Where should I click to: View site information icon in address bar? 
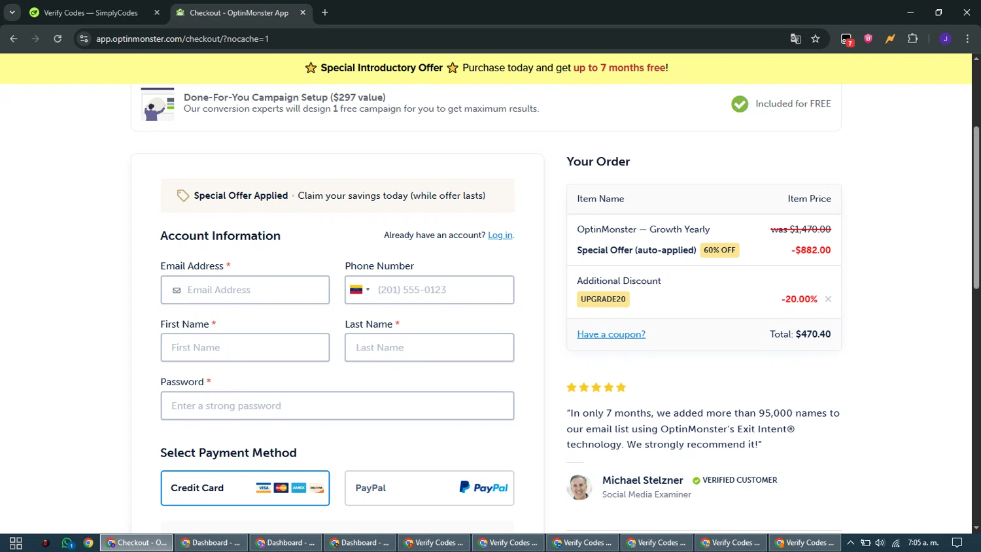click(x=84, y=39)
